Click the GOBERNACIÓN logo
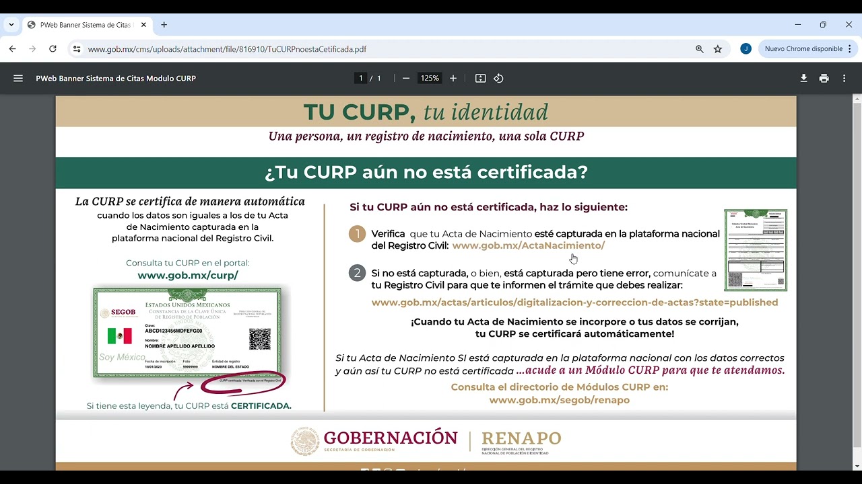 [x=374, y=441]
